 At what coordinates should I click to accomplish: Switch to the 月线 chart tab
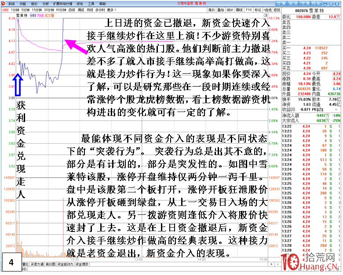click(x=90, y=10)
